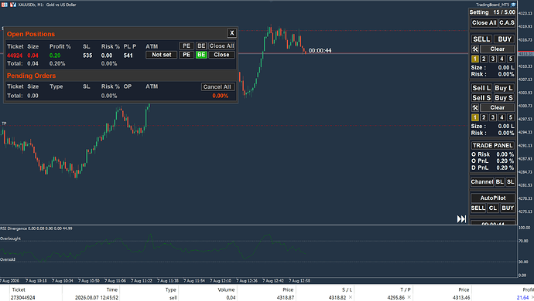Click the grey BE button in the Open Positions header
Screen dimensions: 534x301
pyautogui.click(x=201, y=46)
